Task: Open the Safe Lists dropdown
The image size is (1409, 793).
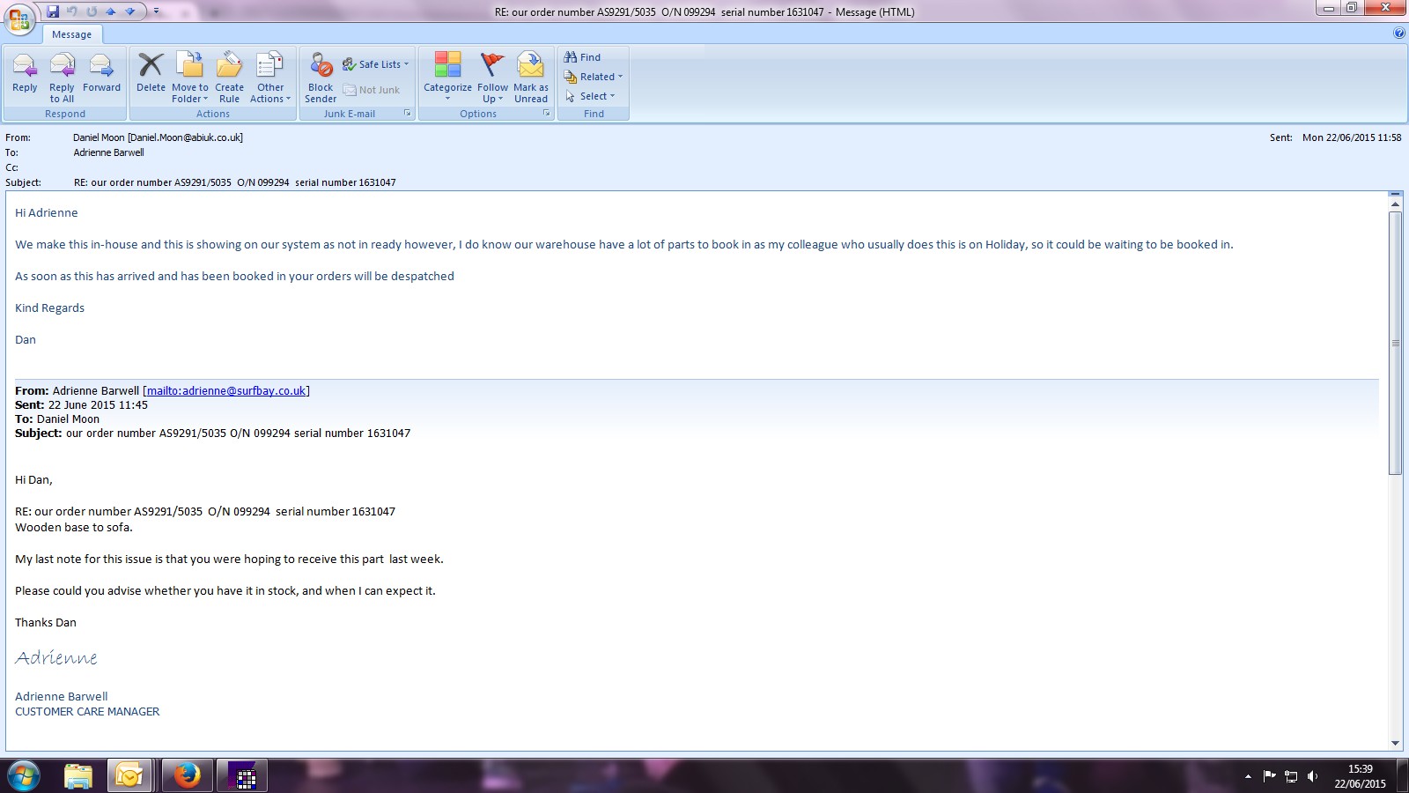Action: click(x=376, y=64)
